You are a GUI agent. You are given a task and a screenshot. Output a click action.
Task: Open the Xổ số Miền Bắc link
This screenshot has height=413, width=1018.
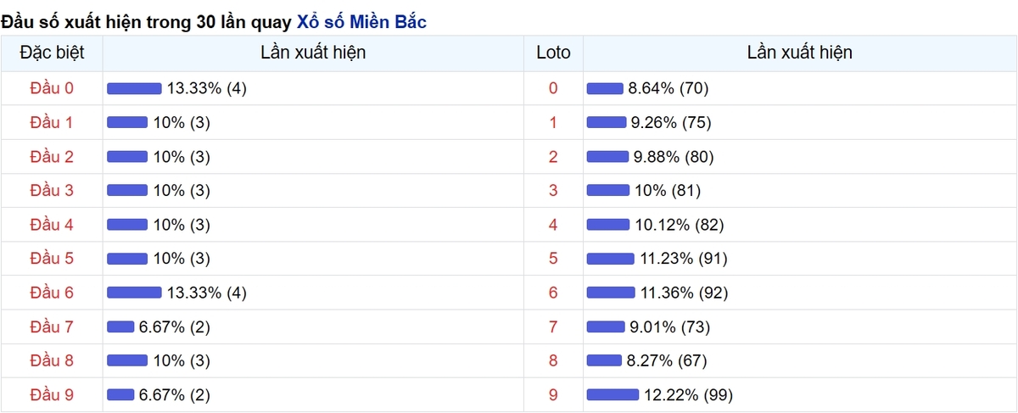click(361, 22)
